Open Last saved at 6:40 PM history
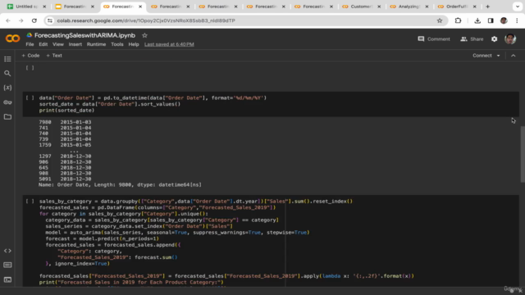 click(169, 44)
